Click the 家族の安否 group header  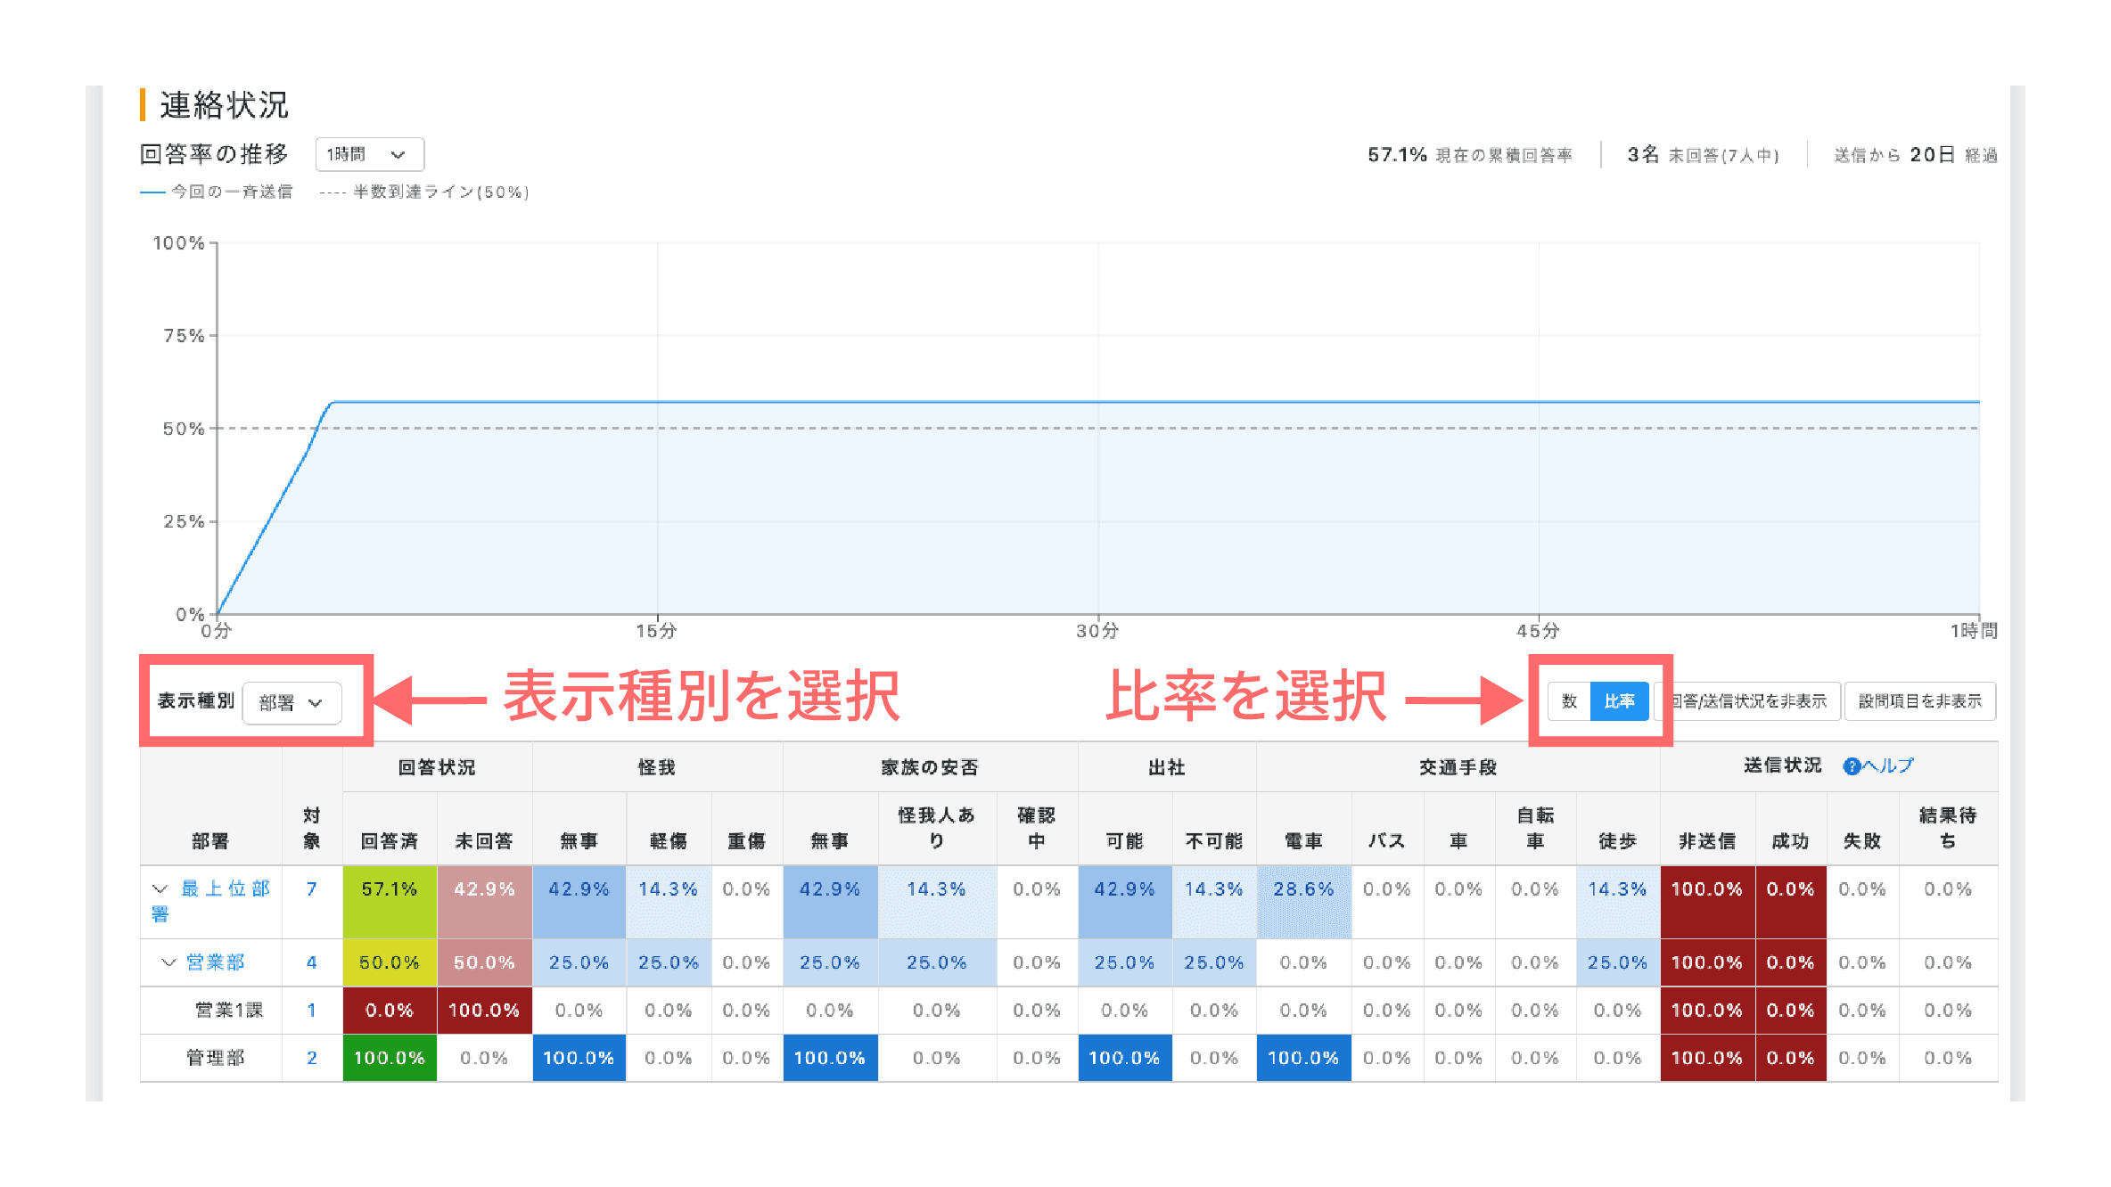[930, 767]
